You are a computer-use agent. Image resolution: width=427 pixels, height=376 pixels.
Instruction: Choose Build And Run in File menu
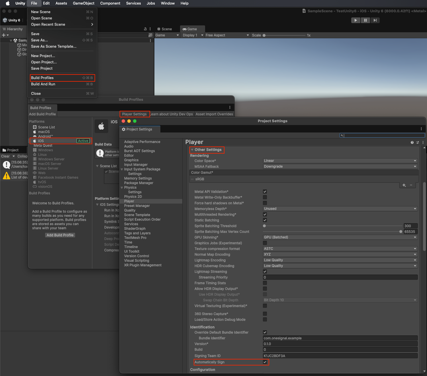pos(62,84)
